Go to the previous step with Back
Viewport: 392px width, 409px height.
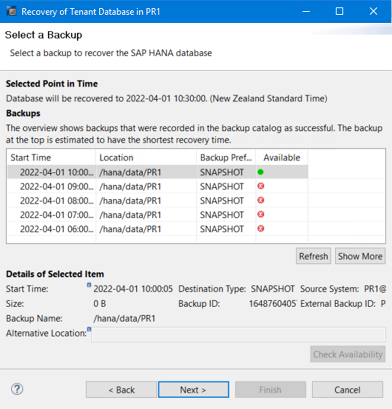pyautogui.click(x=121, y=390)
